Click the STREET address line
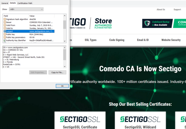Viewport: 186px width, 129px height. [24, 57]
